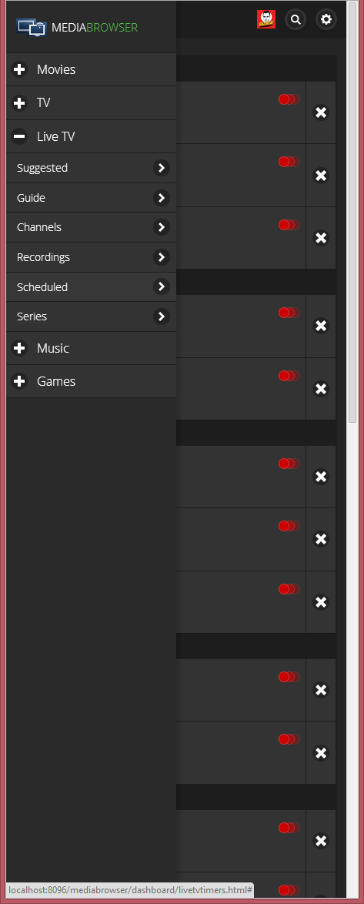The width and height of the screenshot is (364, 904).
Task: Open Channels via its arrow icon
Action: point(162,227)
